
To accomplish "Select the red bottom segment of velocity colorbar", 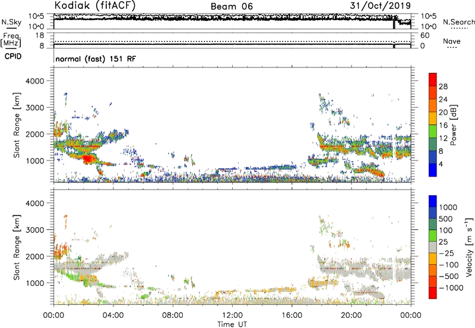I will pos(433,293).
